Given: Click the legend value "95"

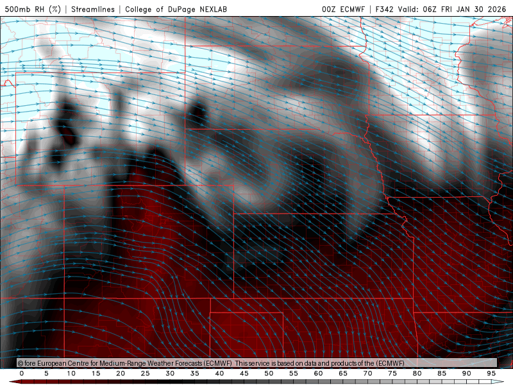Looking at the screenshot, I should point(491,373).
